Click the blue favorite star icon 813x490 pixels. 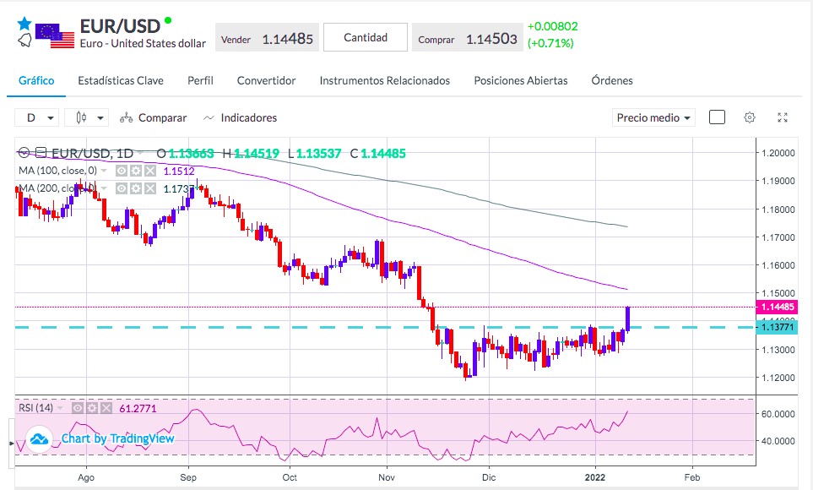pos(24,24)
